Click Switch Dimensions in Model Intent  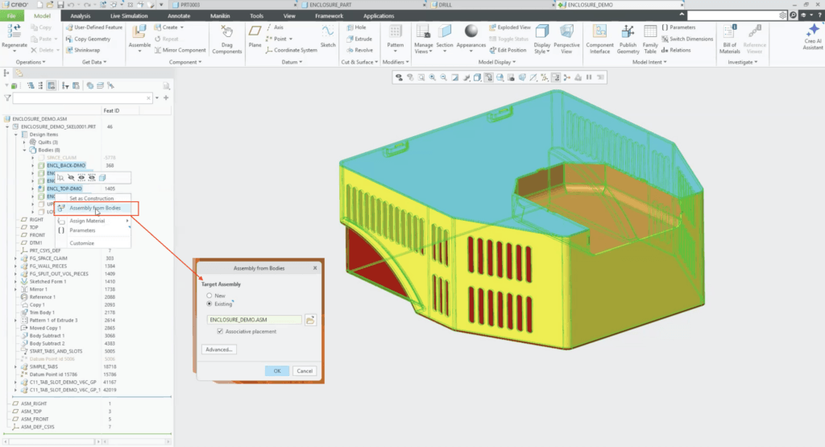687,39
